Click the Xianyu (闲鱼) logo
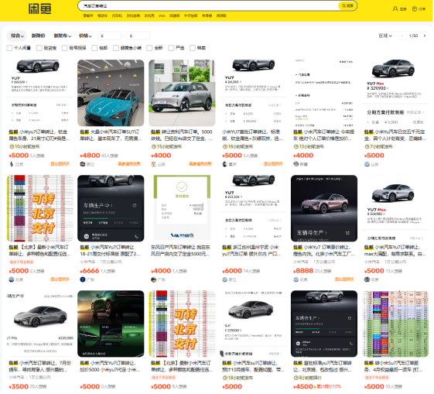The width and height of the screenshot is (434, 394). tap(40, 9)
